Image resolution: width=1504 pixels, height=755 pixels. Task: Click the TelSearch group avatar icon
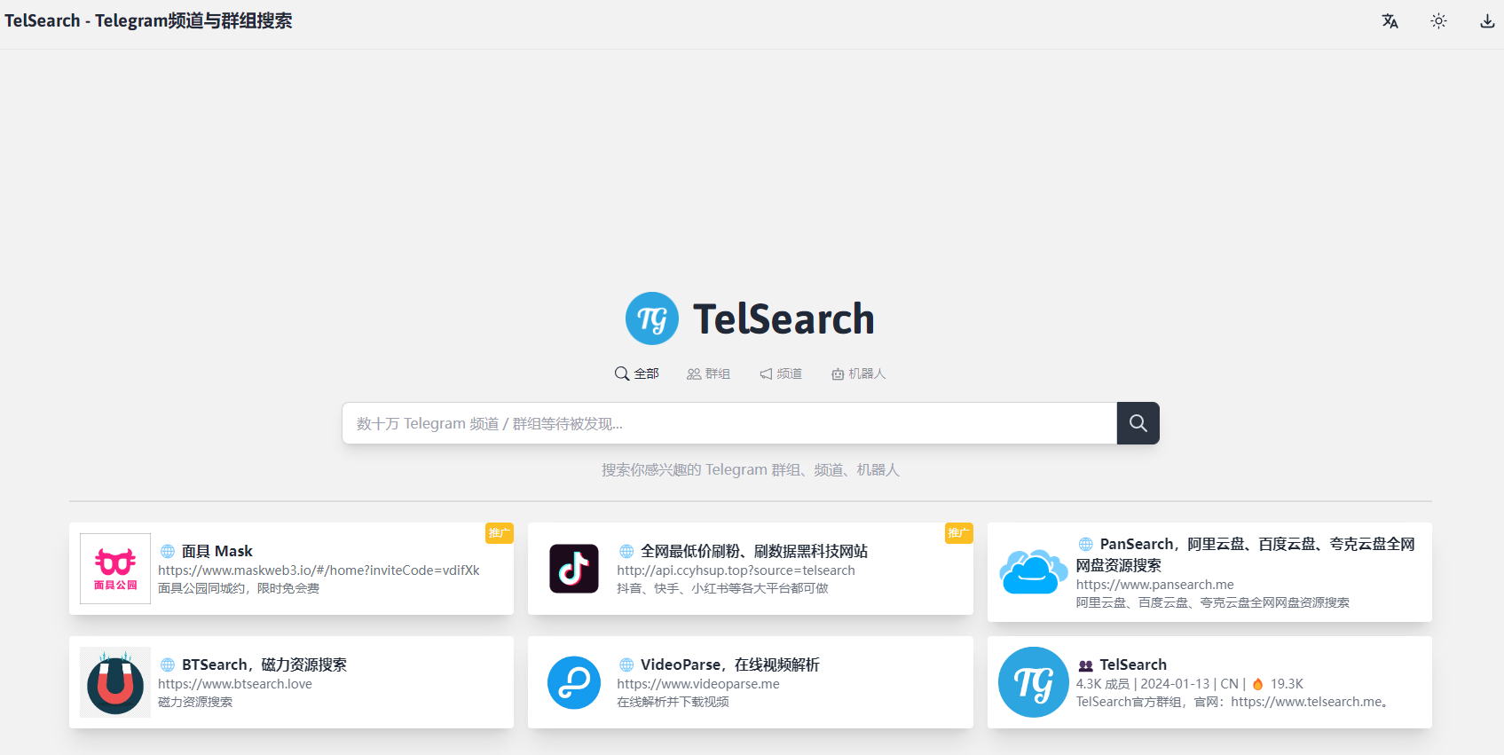tap(1034, 682)
